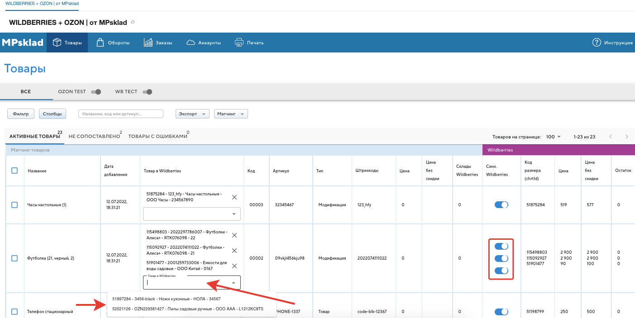Screen dimensions: 635x318
Task: Open Печать printer icon
Action: point(239,43)
